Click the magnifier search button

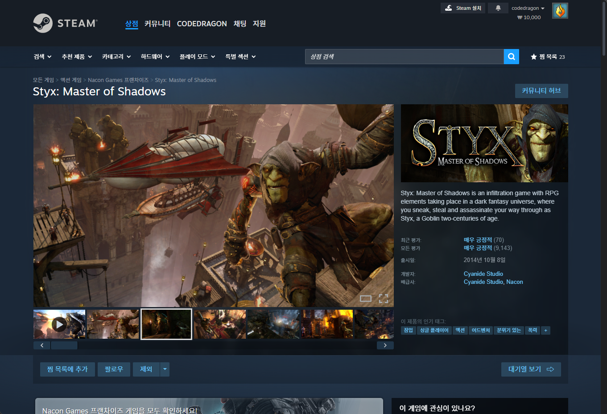(512, 57)
